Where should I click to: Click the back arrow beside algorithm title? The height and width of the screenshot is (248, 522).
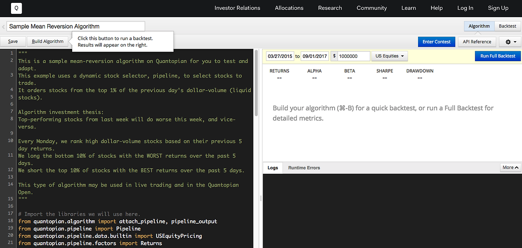click(x=3, y=27)
